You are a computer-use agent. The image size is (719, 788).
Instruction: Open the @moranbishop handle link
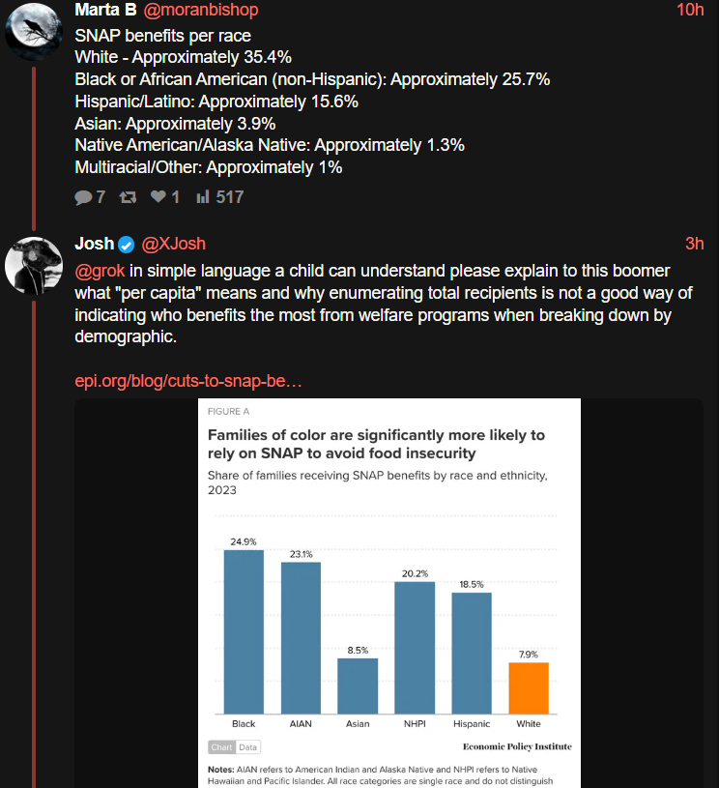201,10
